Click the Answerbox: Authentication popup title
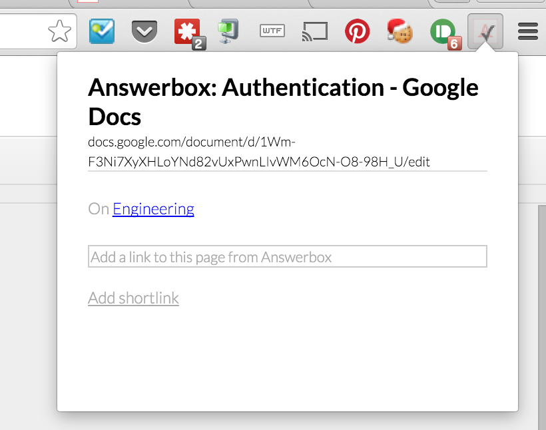 [282, 101]
